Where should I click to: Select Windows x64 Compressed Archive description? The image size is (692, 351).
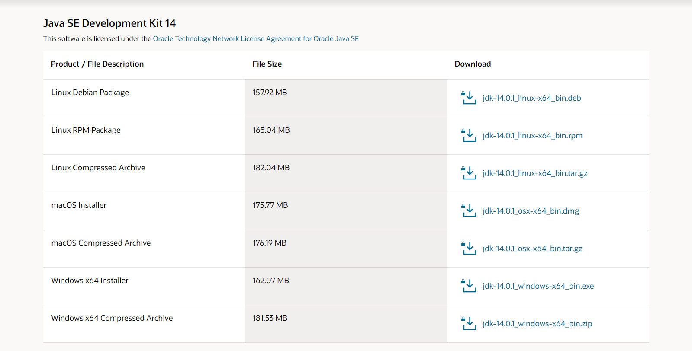112,318
